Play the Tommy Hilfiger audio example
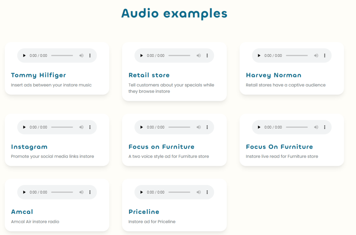Screen dimensions: 356x235 point(24,55)
